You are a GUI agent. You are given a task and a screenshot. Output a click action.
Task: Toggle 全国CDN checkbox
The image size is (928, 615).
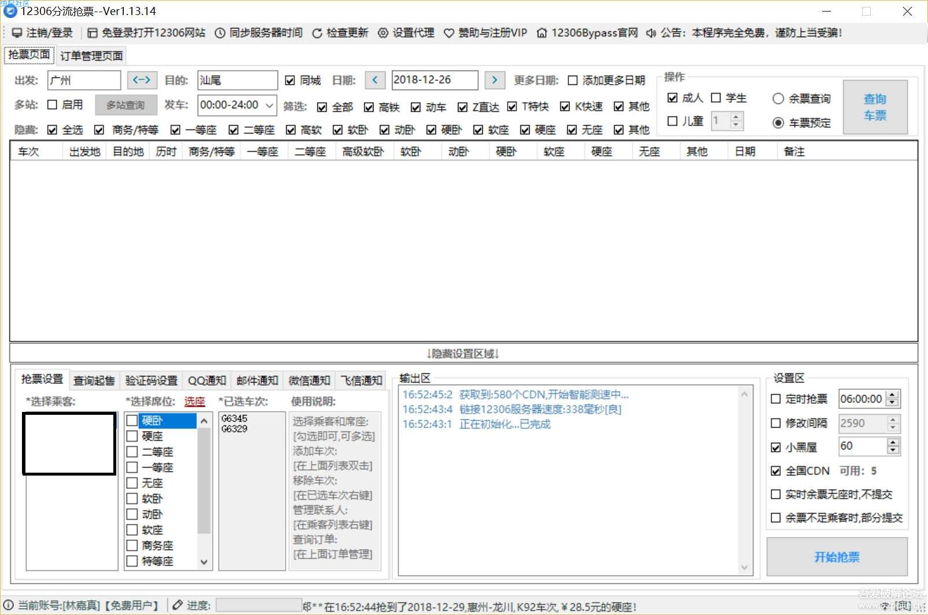[x=776, y=471]
